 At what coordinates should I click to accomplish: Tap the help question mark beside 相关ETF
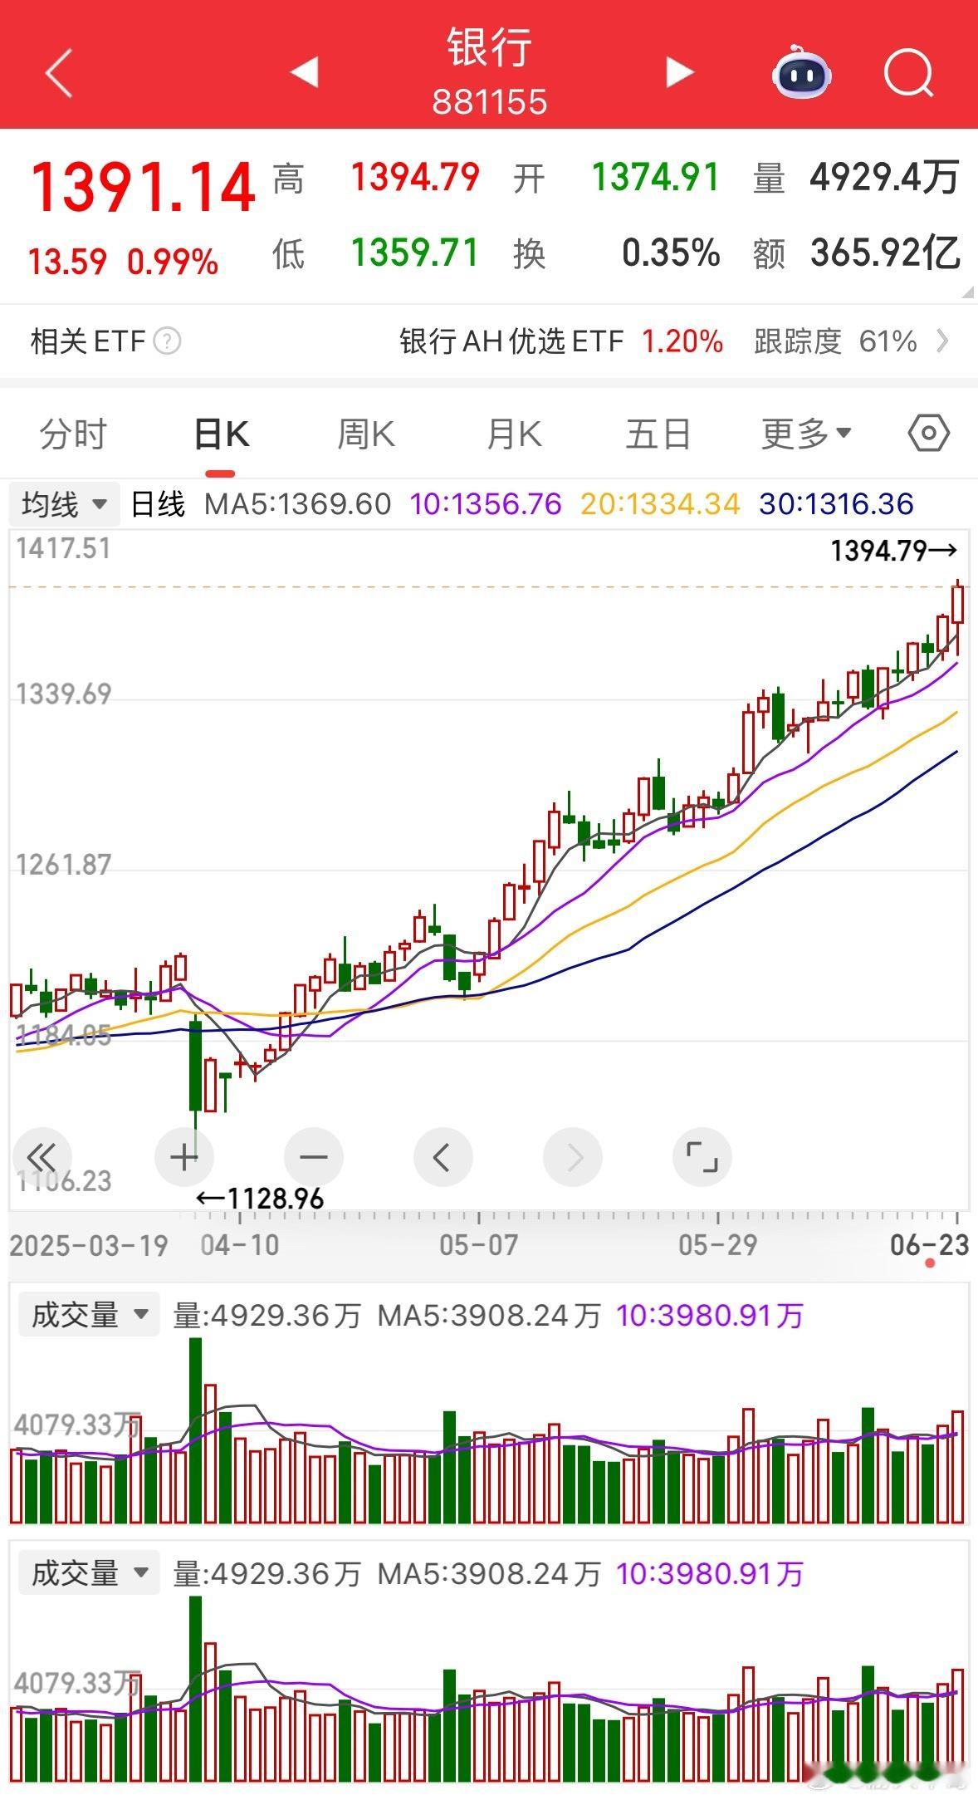pyautogui.click(x=167, y=341)
